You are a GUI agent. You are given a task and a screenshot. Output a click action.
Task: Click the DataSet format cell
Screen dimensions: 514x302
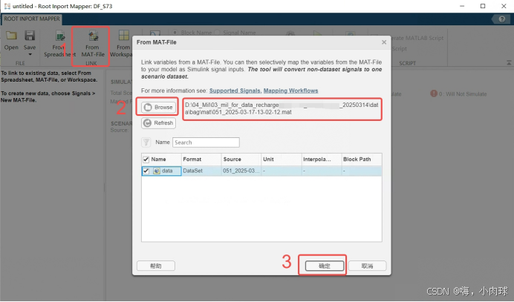click(x=201, y=171)
